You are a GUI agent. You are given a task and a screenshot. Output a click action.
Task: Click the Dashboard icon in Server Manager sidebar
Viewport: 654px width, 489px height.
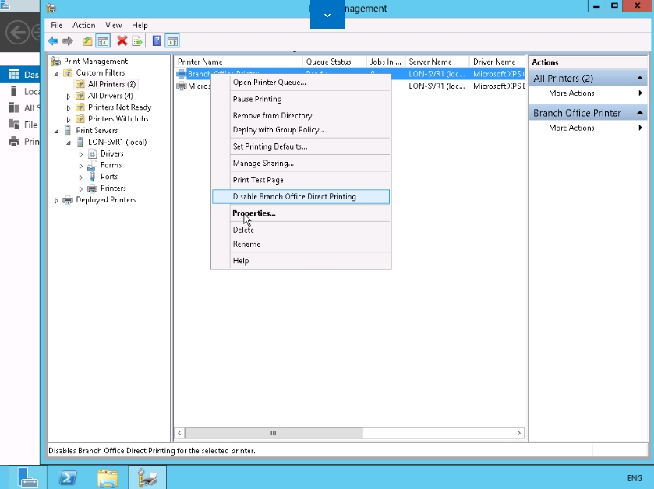click(14, 74)
